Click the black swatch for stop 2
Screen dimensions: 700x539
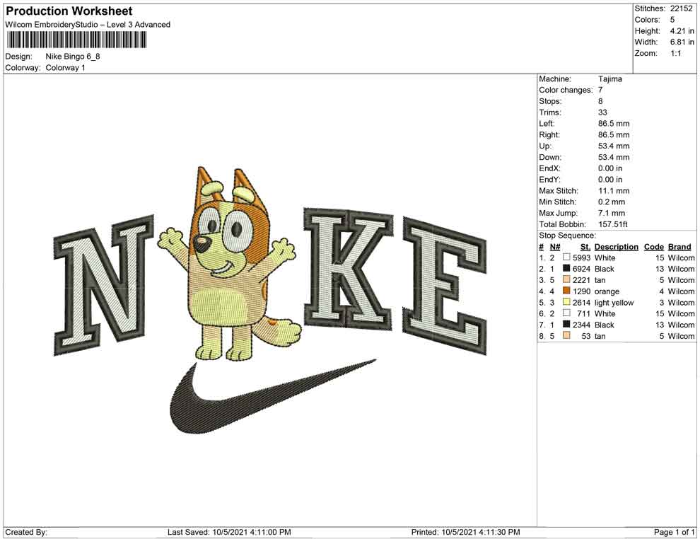pos(566,268)
